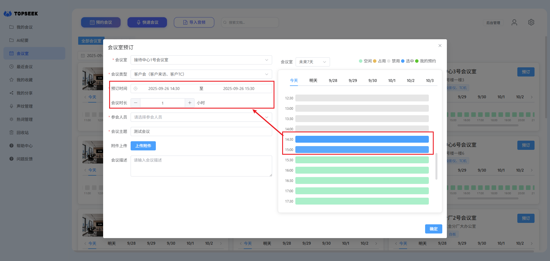Click the 我的收藏 star icon in sidebar

11,80
